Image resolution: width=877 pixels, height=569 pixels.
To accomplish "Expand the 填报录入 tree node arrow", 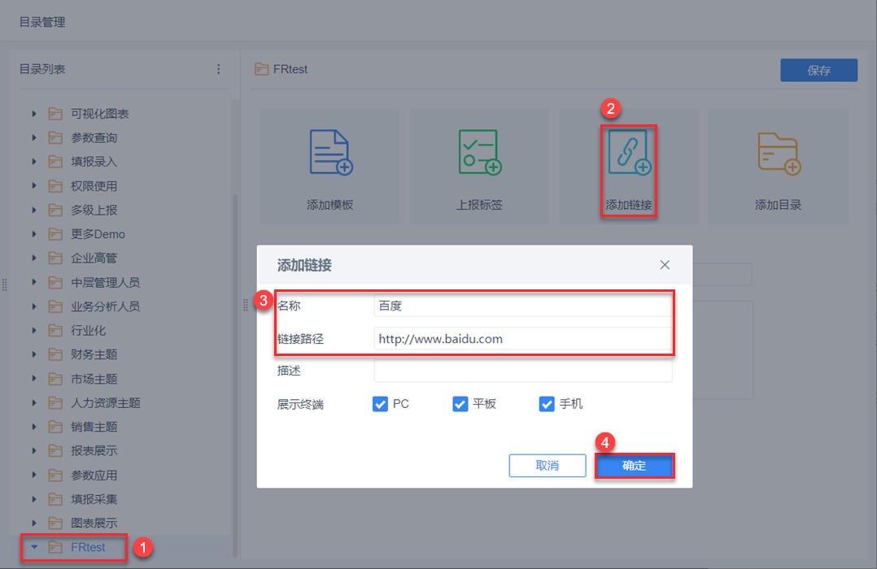I will pos(34,162).
